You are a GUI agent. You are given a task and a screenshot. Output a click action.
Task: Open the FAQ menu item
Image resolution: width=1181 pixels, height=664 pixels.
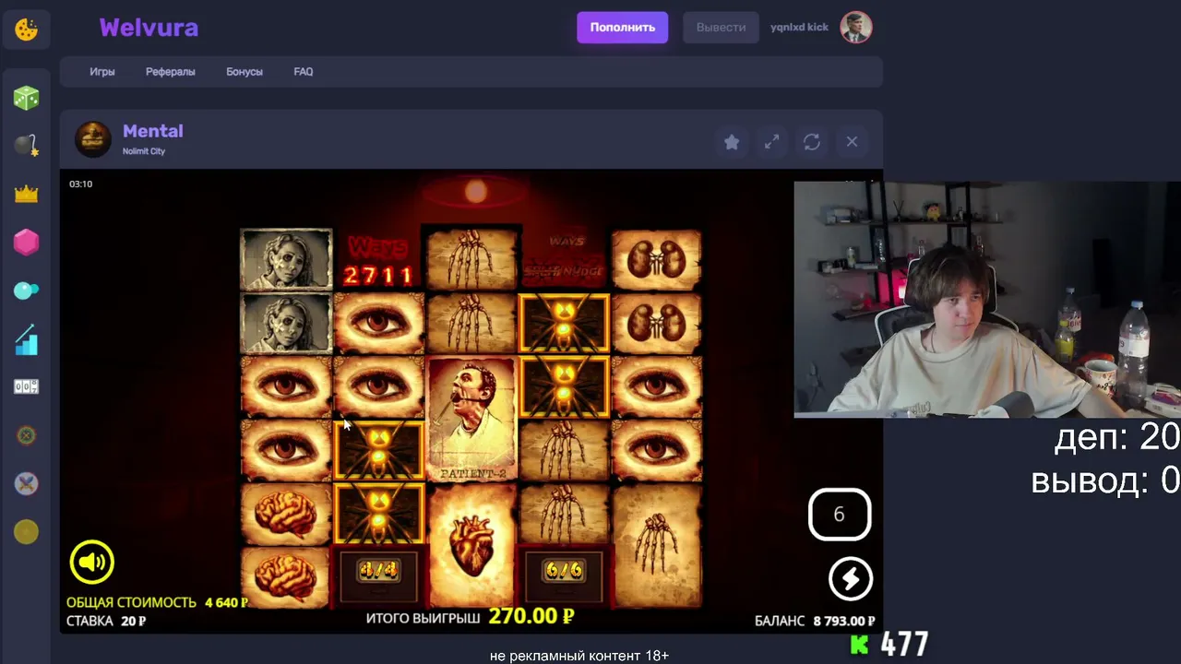(304, 72)
